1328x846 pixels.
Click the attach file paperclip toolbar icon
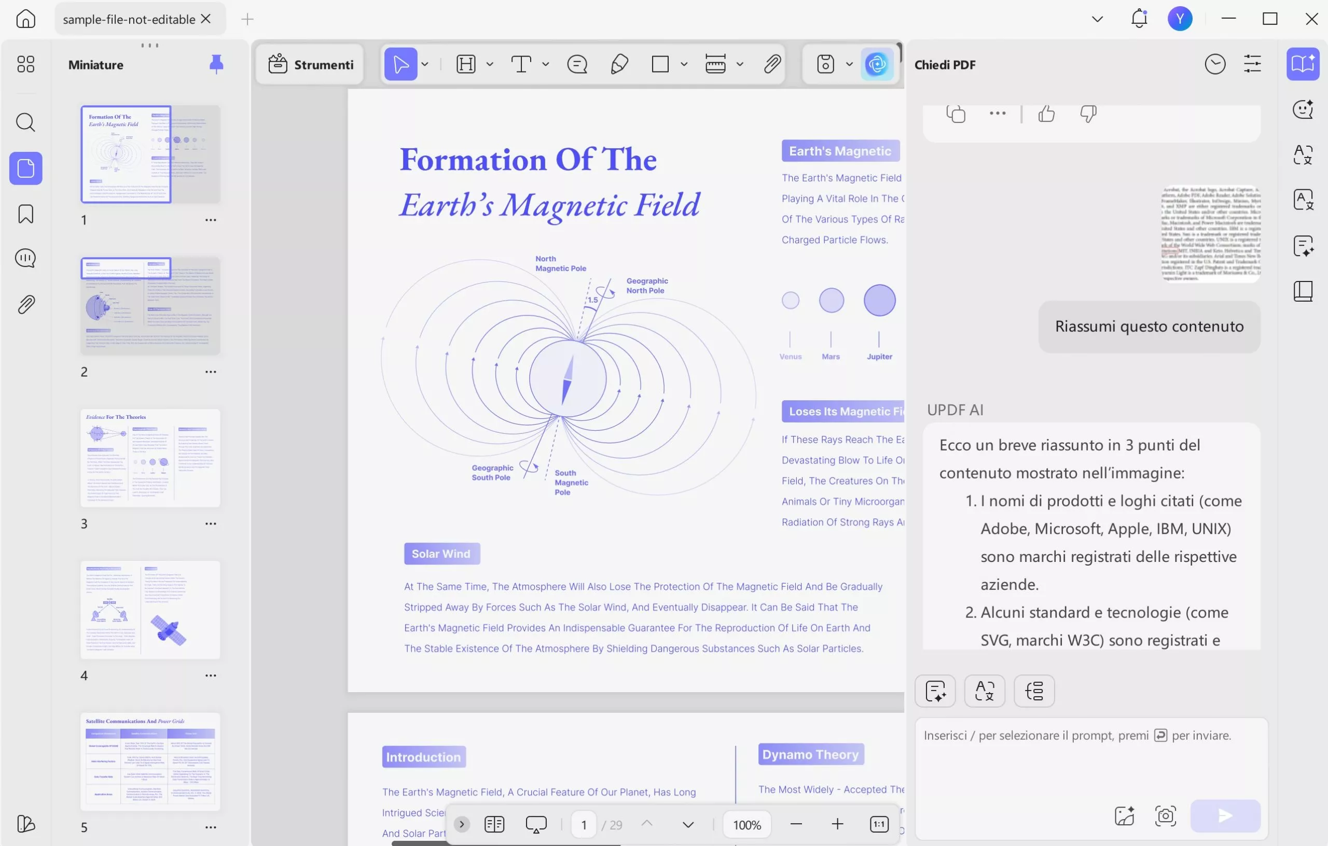(772, 64)
